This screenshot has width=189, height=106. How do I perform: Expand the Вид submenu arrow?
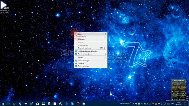click(x=106, y=34)
